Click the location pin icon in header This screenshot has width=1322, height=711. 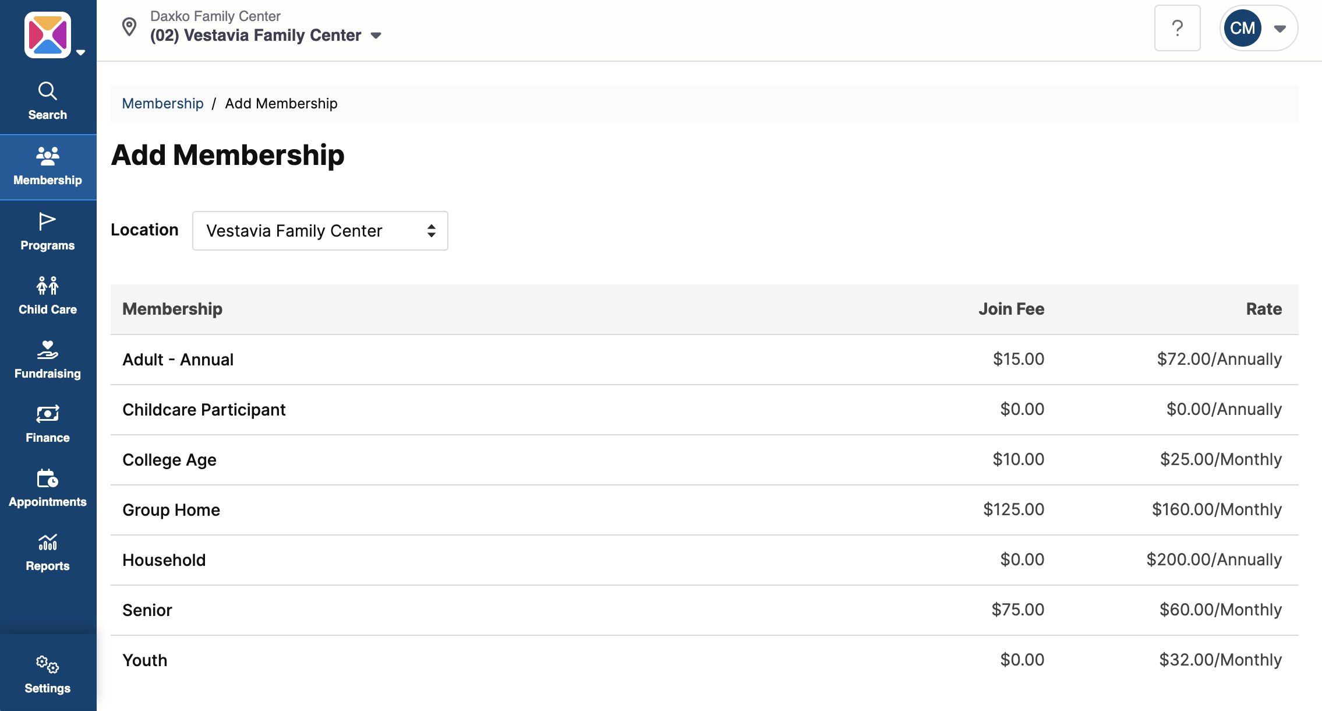coord(129,27)
